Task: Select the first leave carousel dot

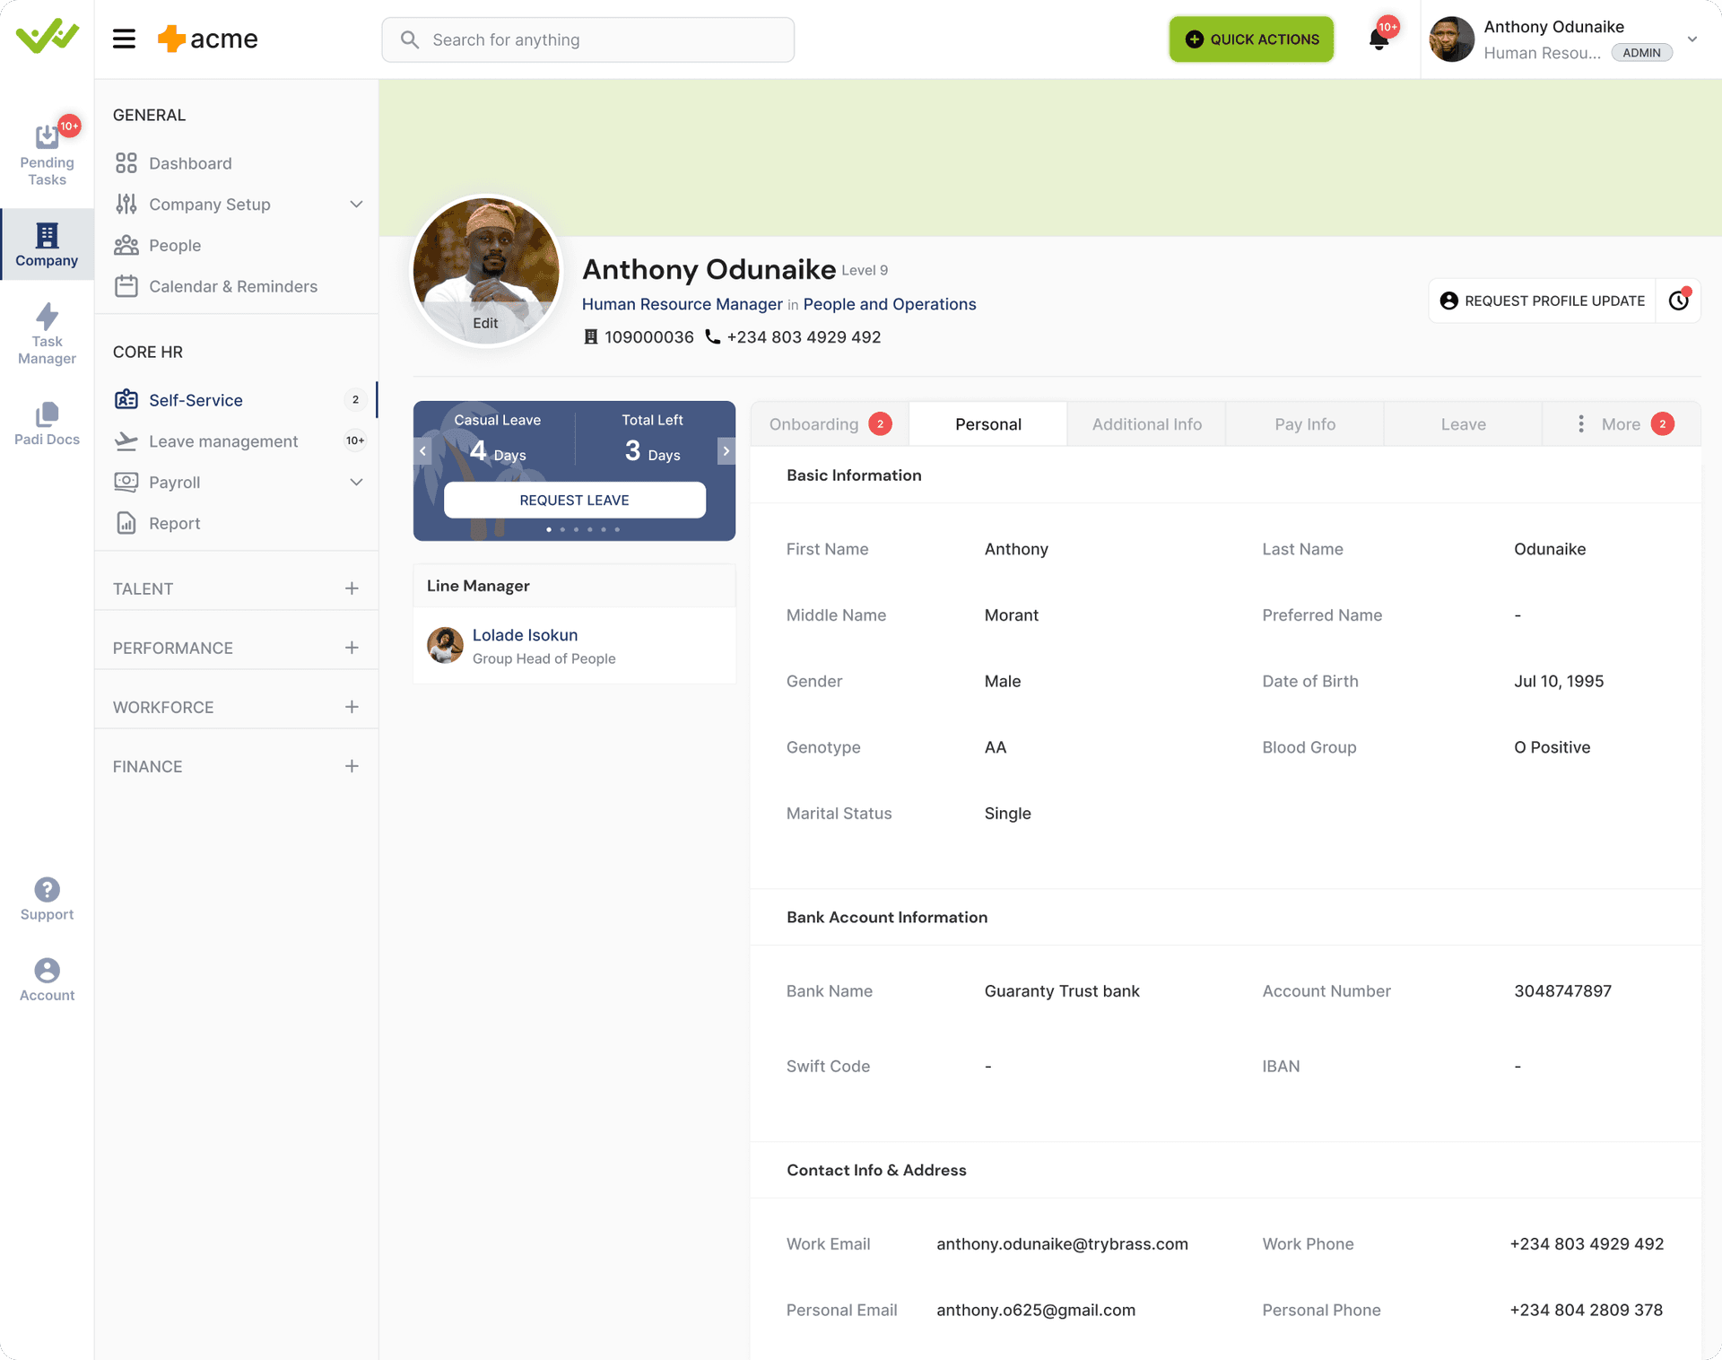Action: coord(549,529)
